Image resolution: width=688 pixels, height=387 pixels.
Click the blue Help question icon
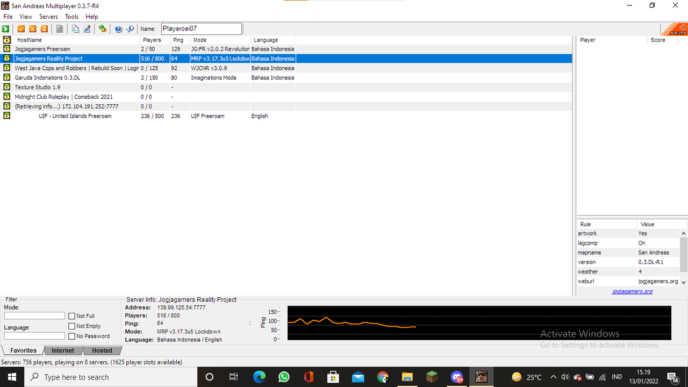(118, 29)
